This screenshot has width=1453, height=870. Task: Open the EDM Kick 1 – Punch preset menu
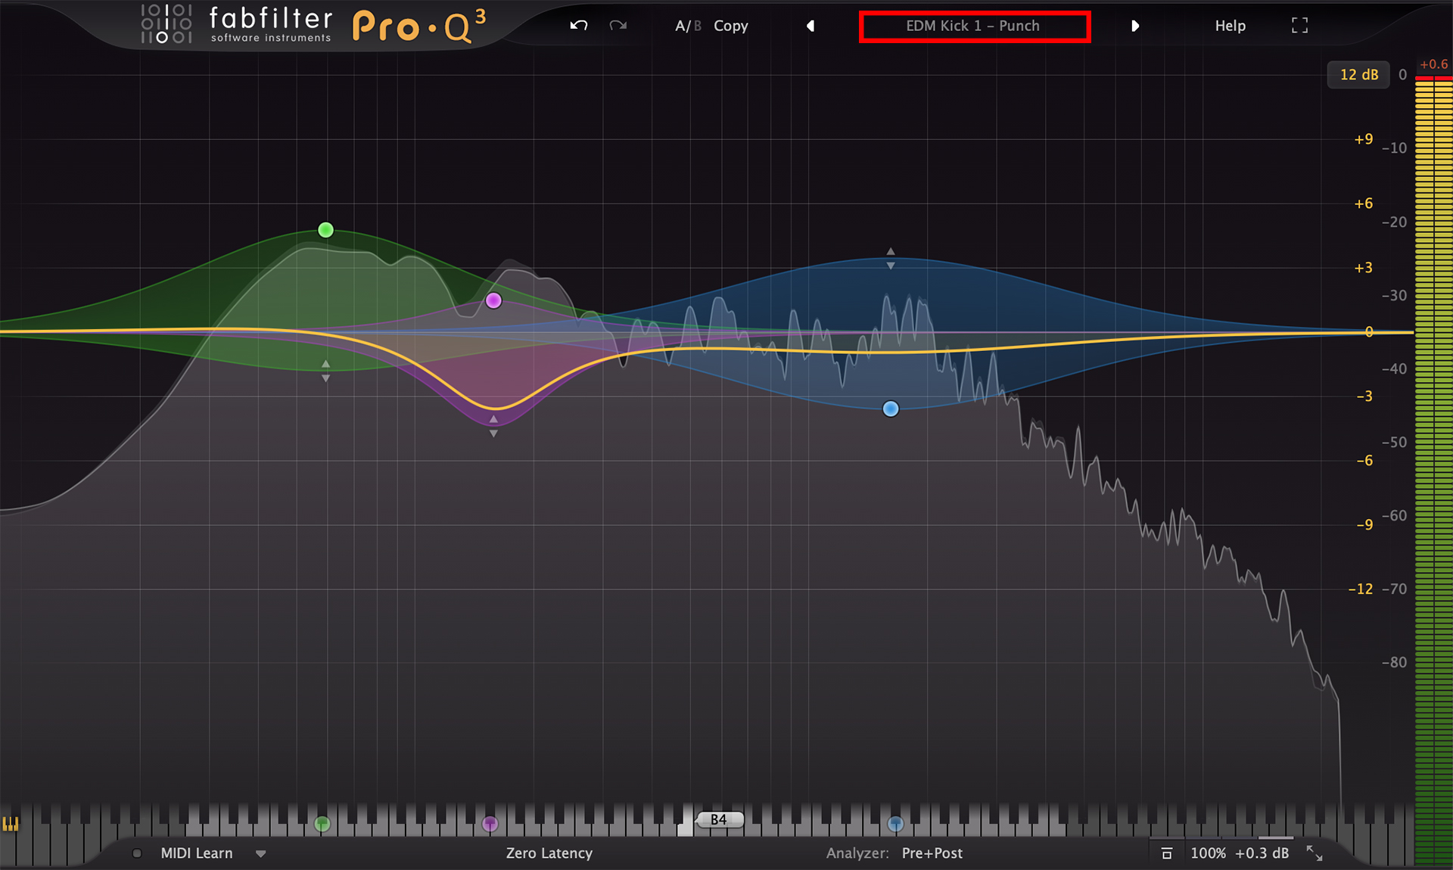tap(974, 26)
